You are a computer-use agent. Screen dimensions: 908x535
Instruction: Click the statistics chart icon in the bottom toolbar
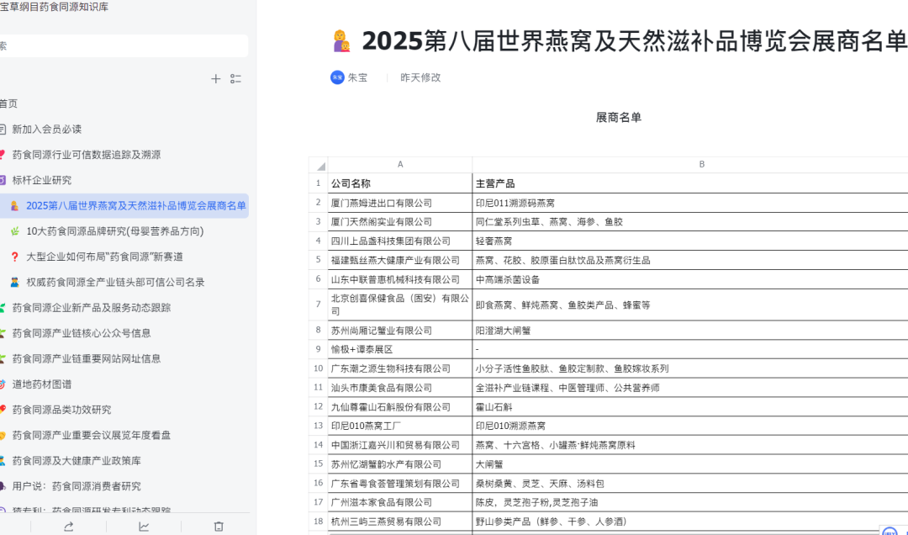pos(144,526)
